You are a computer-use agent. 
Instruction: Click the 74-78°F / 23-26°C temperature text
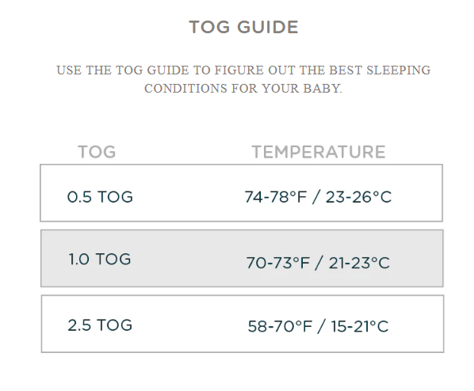click(x=318, y=197)
